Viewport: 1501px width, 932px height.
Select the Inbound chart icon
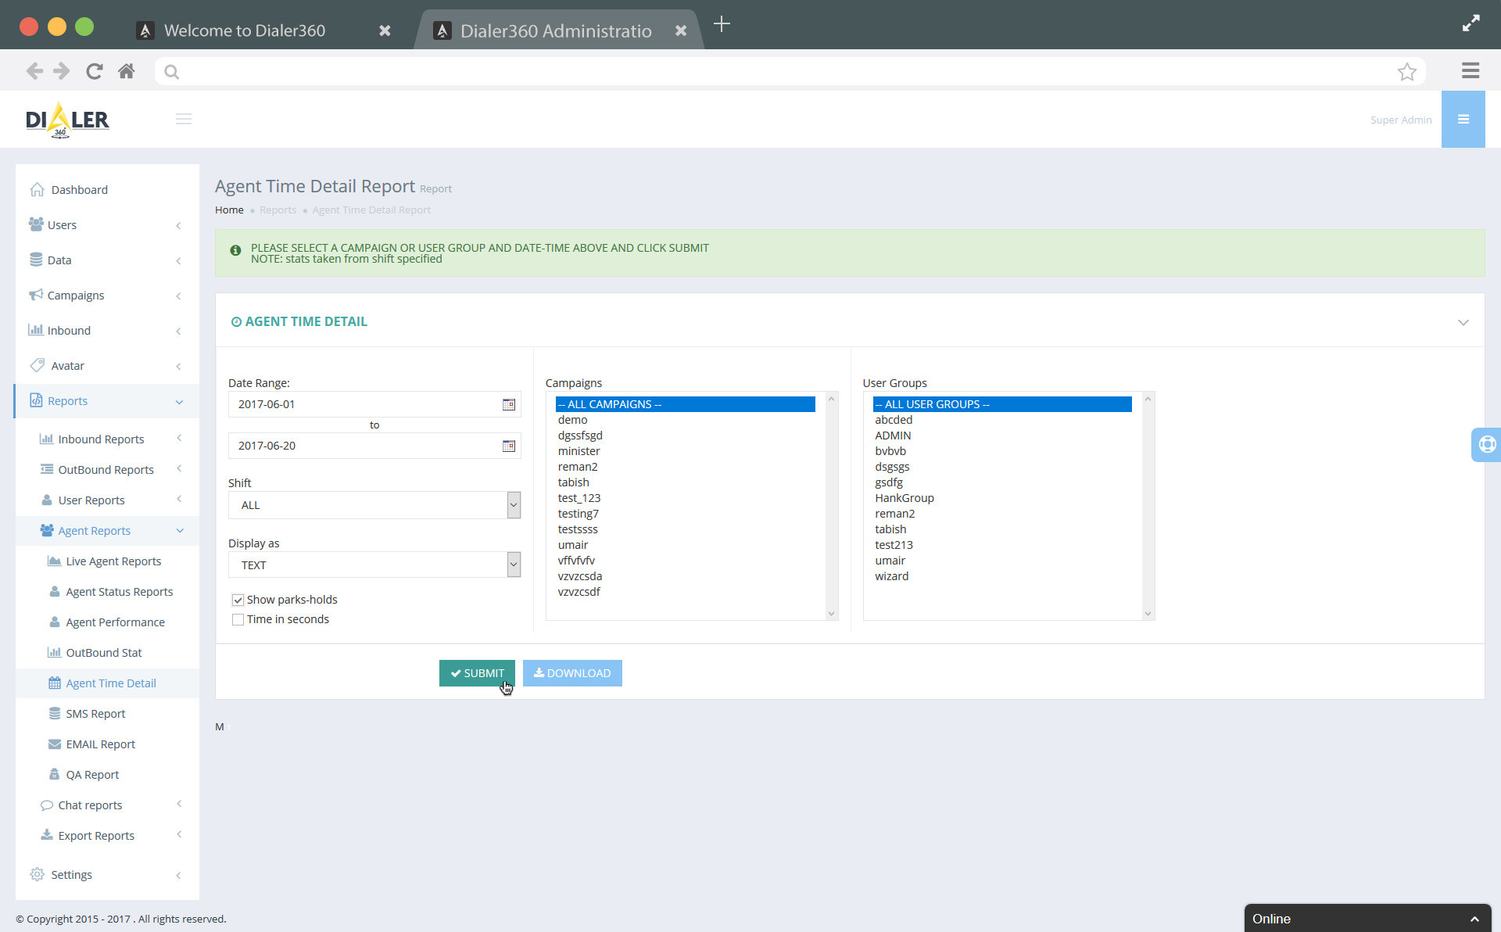[35, 330]
